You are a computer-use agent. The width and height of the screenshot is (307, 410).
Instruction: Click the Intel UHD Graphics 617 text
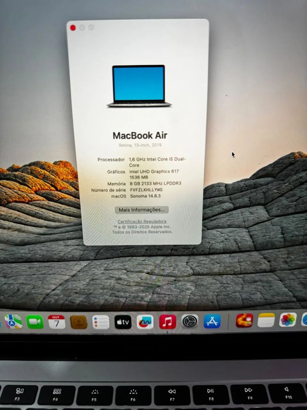pyautogui.click(x=154, y=171)
